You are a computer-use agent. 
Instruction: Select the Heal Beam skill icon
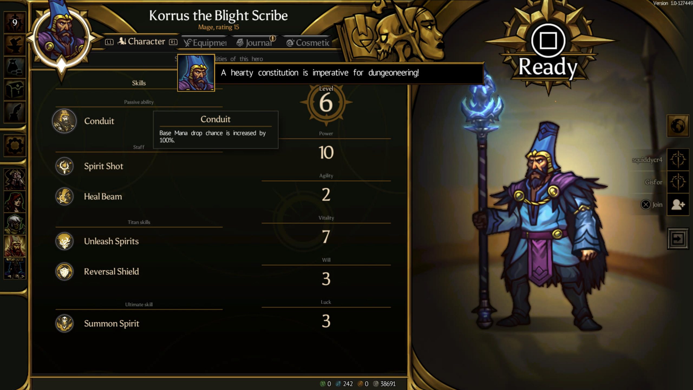pos(64,196)
